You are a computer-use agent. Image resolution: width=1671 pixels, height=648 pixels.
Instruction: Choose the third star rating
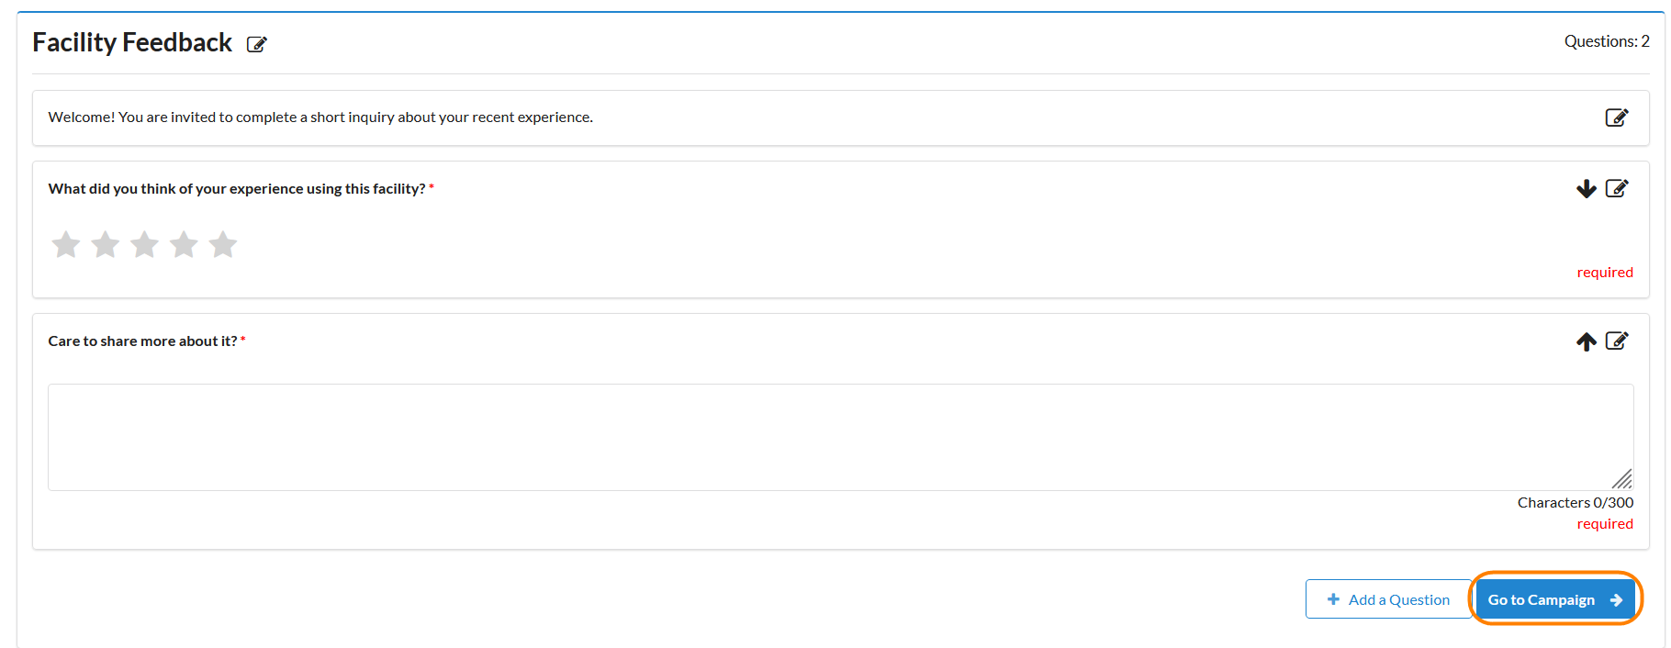coord(145,245)
